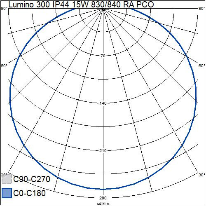This screenshot has width=206, height=206.
Task: Click the cd.klm unit label
Action: [x=103, y=204]
